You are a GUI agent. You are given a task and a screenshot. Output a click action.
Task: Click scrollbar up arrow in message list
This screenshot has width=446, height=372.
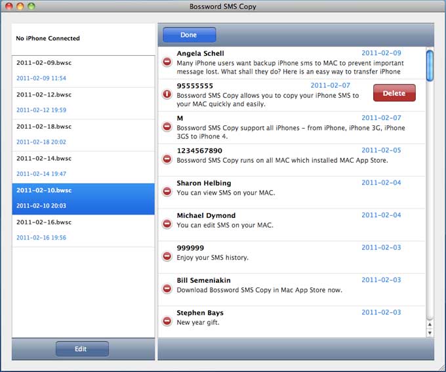point(430,325)
